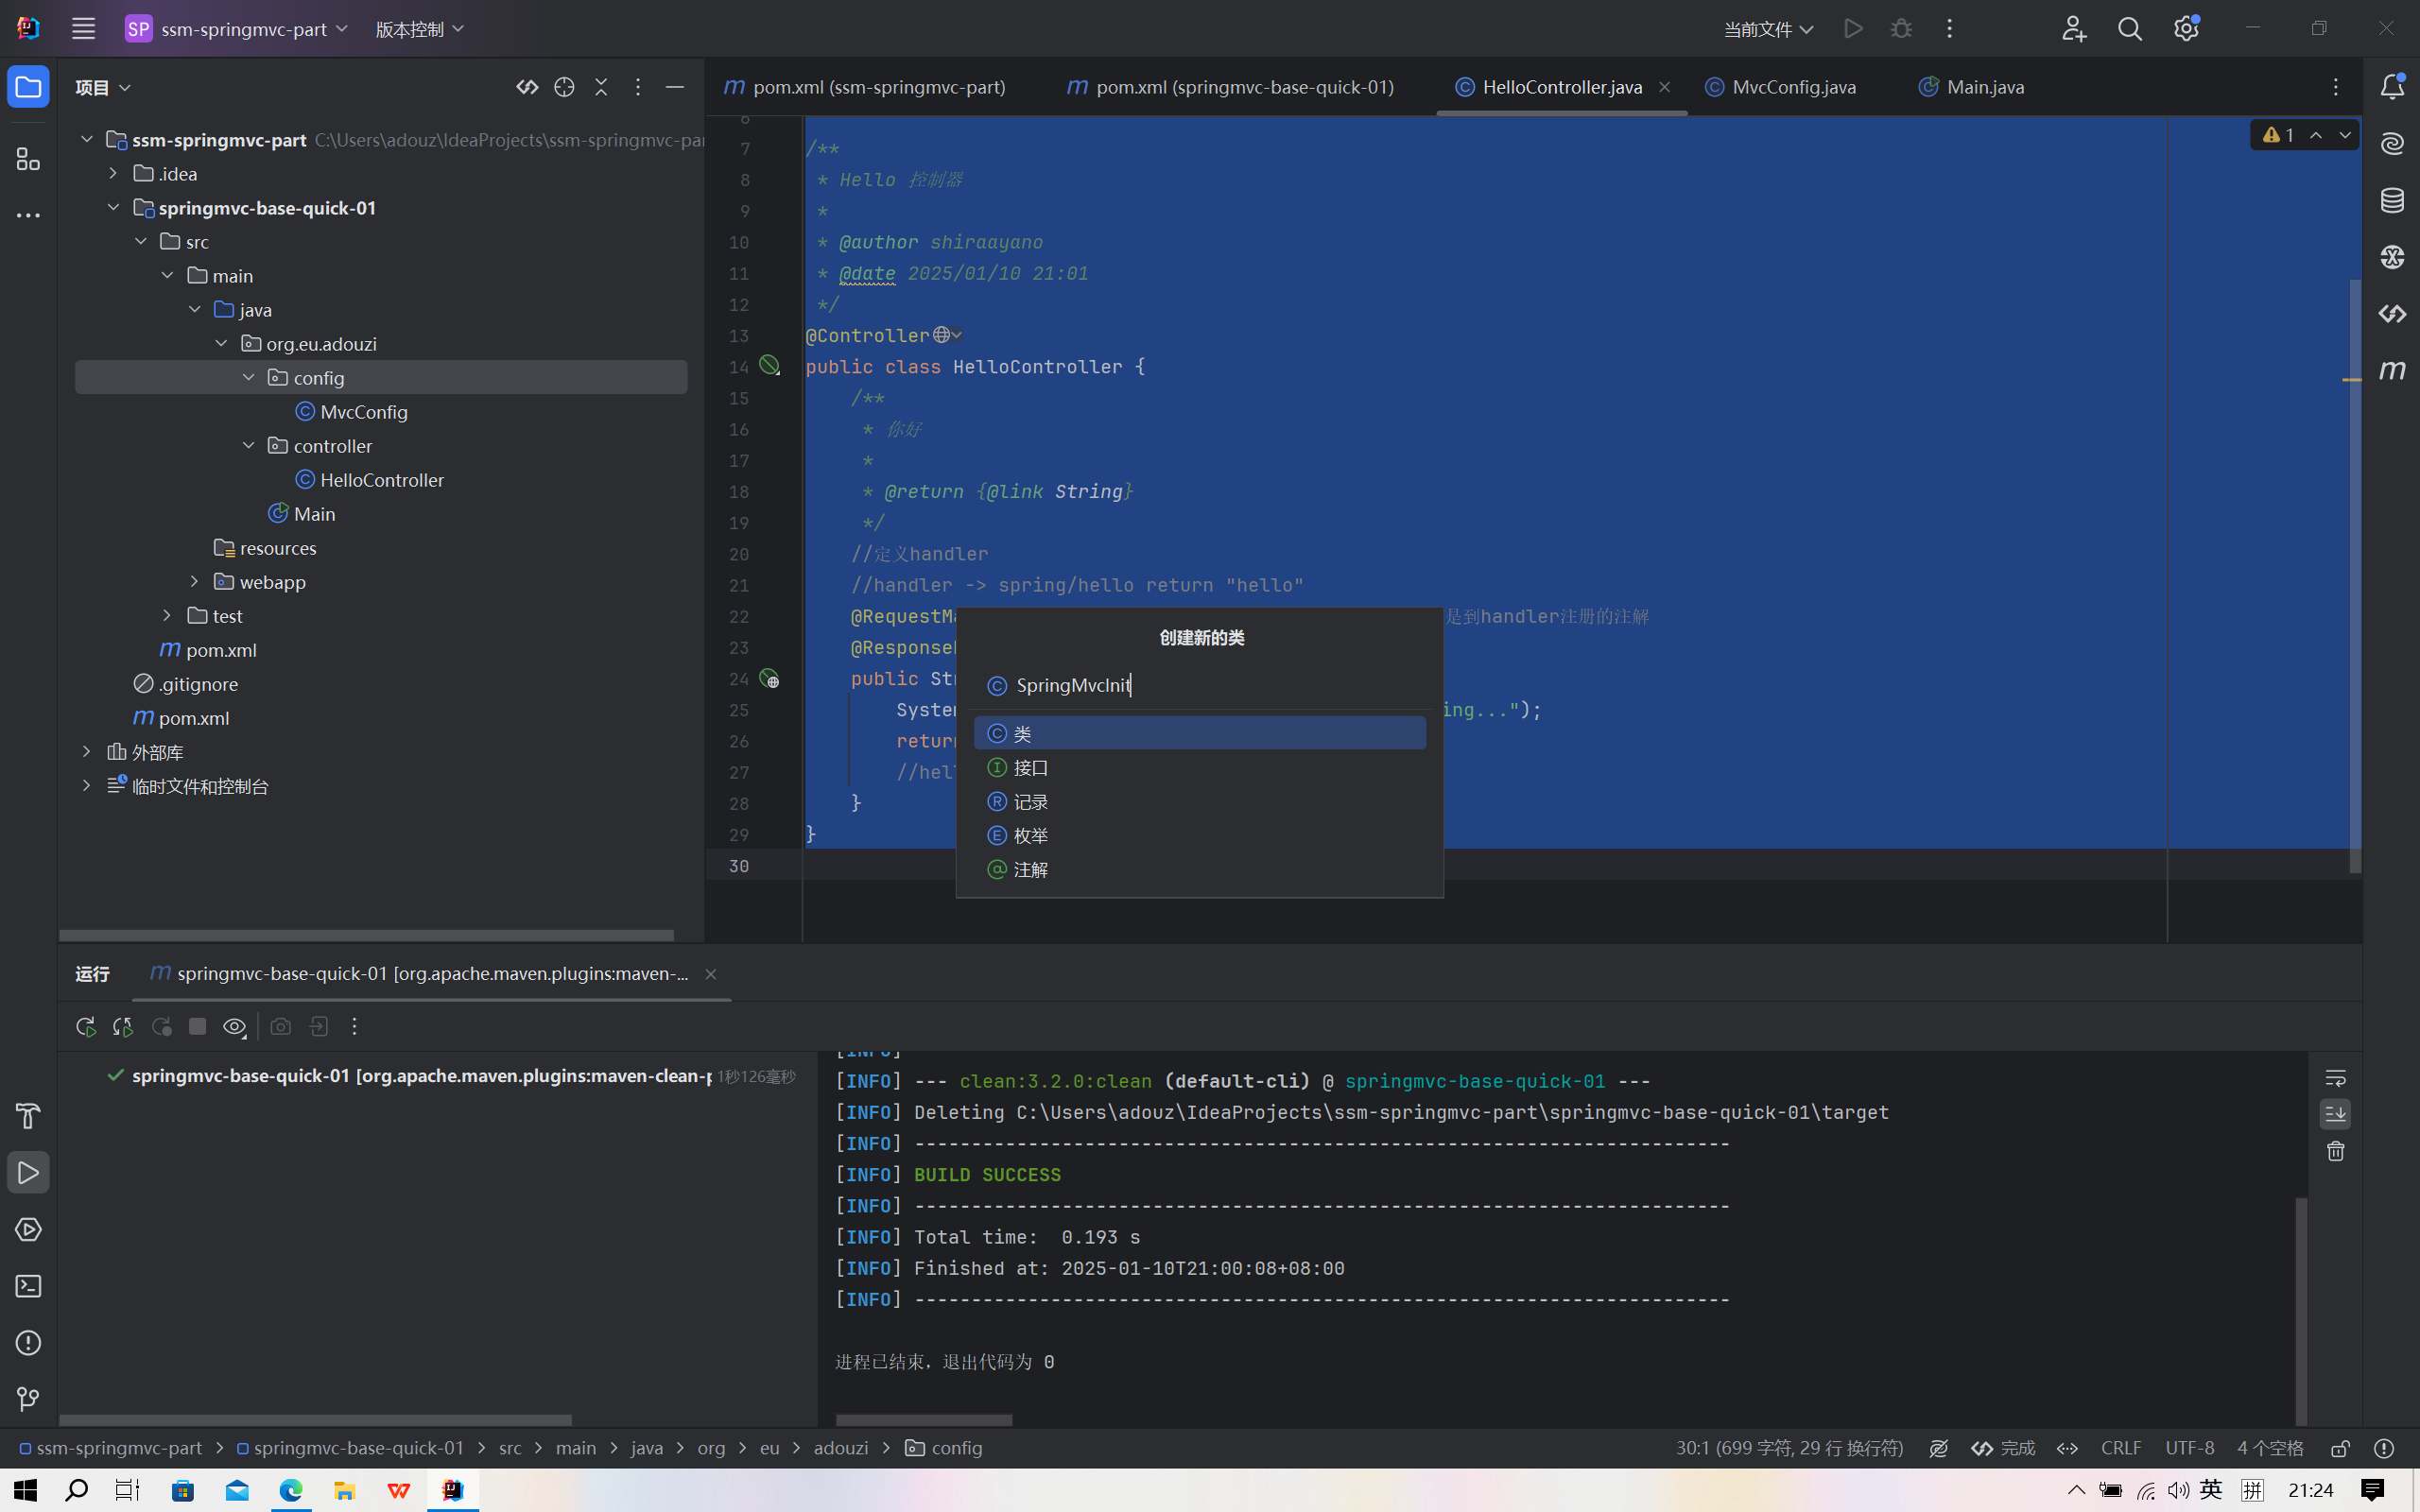
Task: Click the config breadcrumb in navigation bar
Action: [955, 1448]
